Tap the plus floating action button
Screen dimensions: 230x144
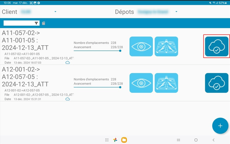pyautogui.click(x=220, y=126)
